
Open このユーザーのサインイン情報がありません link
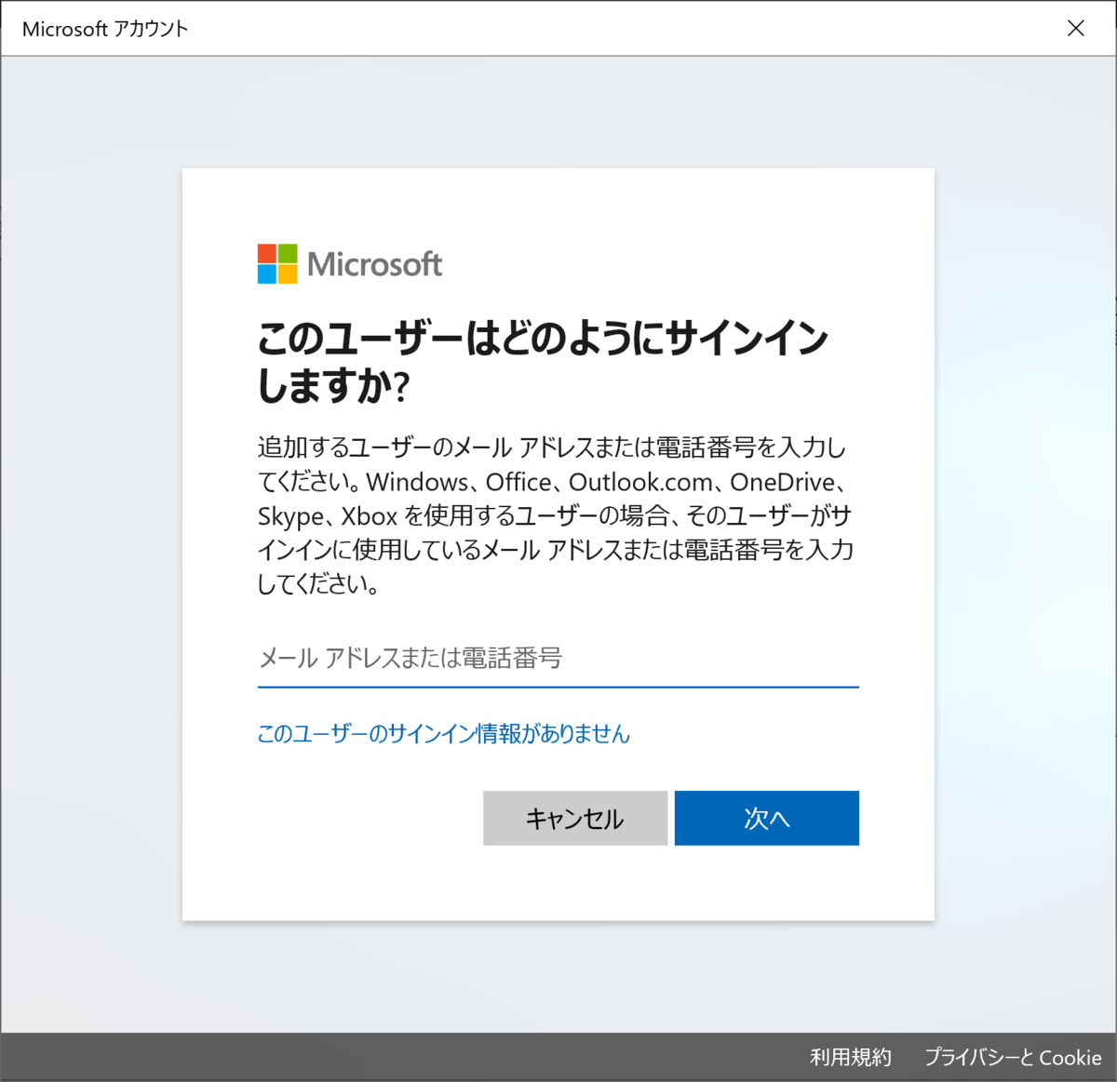click(444, 734)
